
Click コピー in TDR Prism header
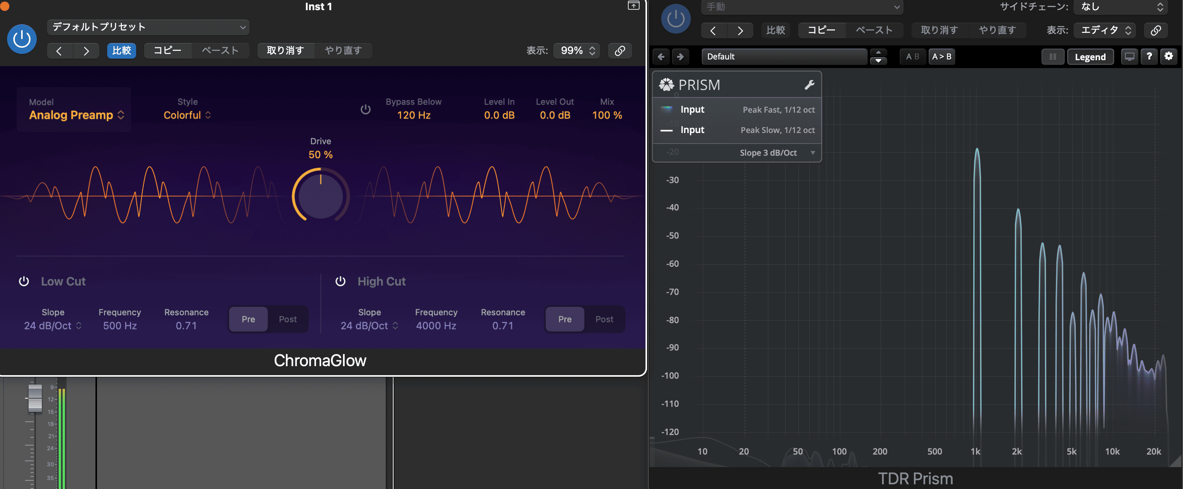822,30
